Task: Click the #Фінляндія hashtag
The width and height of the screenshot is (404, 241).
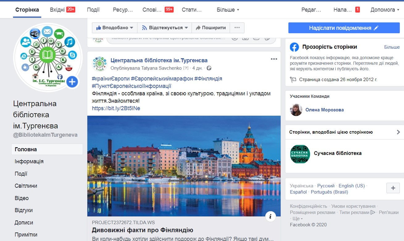Action: [208, 79]
